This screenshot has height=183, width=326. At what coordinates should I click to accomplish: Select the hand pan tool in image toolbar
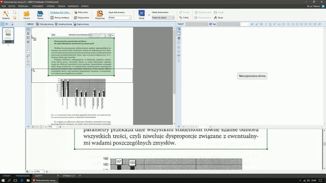(x=29, y=66)
